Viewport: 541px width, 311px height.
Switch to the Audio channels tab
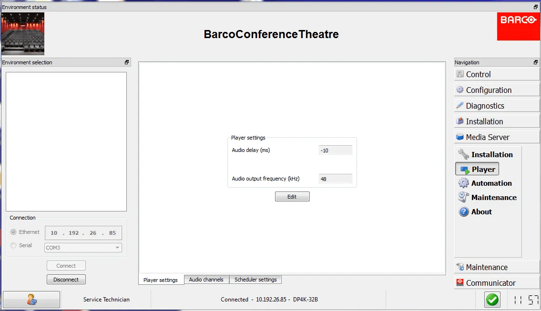[206, 280]
